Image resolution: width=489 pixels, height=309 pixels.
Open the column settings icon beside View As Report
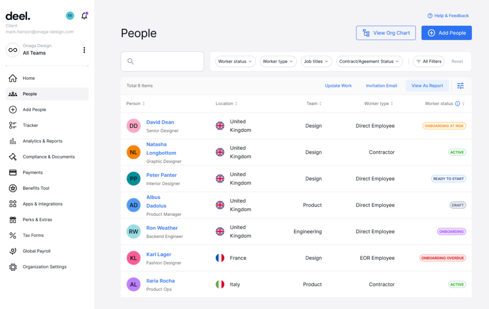coord(460,85)
